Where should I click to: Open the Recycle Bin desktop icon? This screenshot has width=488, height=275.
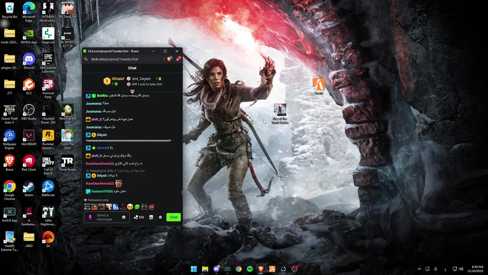10,10
